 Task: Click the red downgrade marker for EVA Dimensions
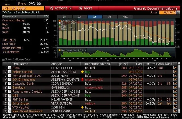coord(82,80)
